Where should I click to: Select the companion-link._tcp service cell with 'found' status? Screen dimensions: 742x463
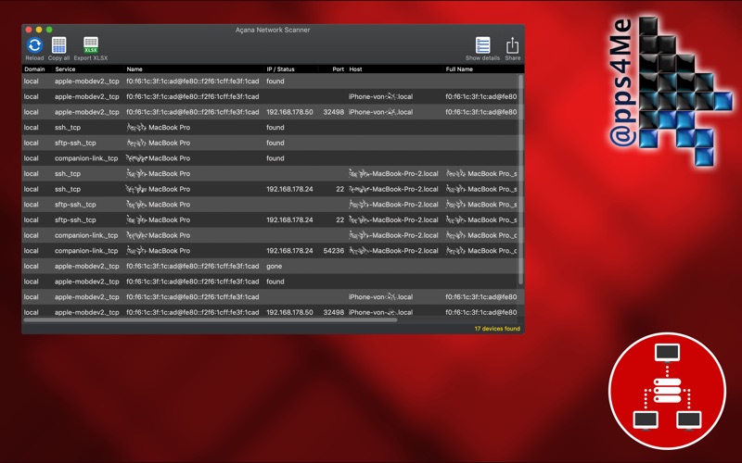(x=86, y=158)
